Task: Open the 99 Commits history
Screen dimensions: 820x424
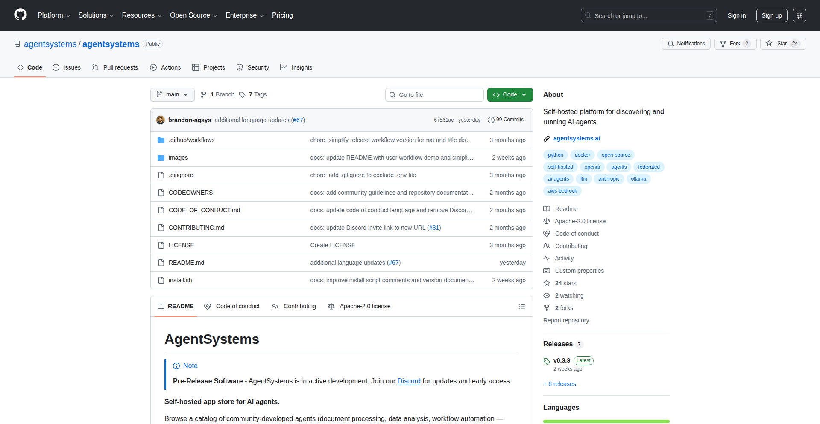Action: 506,120
